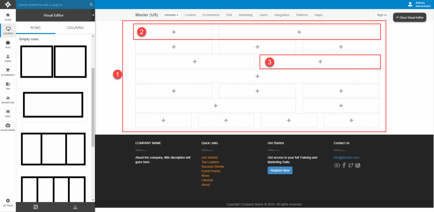Open Marketing chart icon in sidebar

pyautogui.click(x=8, y=99)
